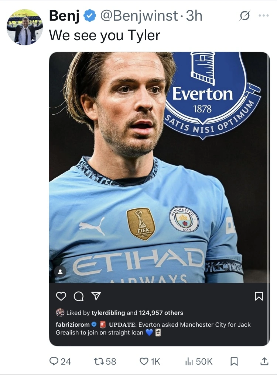Tap the Instagram heart icon in screenshot

(x=61, y=296)
